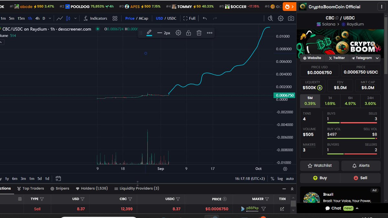Image resolution: width=388 pixels, height=218 pixels.
Task: Switch to line chart style icon
Action: [59, 18]
